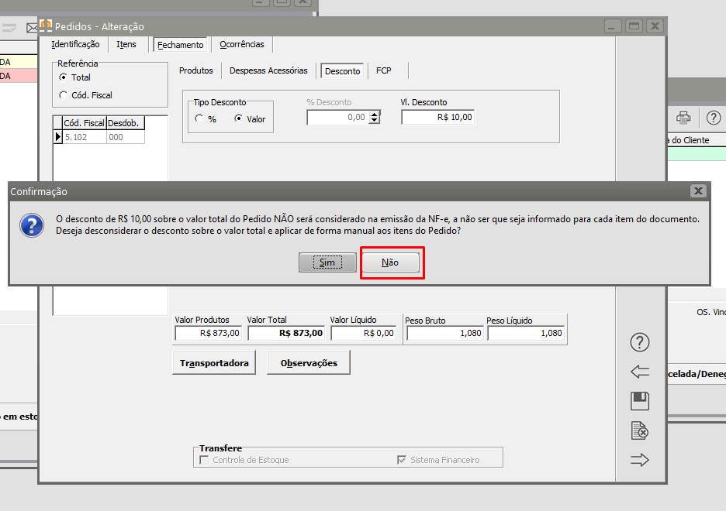This screenshot has width=726, height=511.
Task: Select the Total reference radio button
Action: coord(64,77)
